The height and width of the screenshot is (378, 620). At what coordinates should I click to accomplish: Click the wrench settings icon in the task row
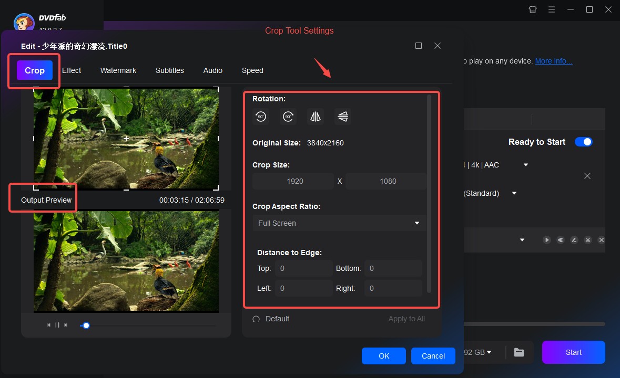(x=561, y=240)
